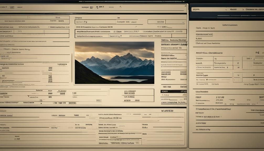Click the mountain landscape preview image
This screenshot has width=264, height=151.
tap(114, 63)
